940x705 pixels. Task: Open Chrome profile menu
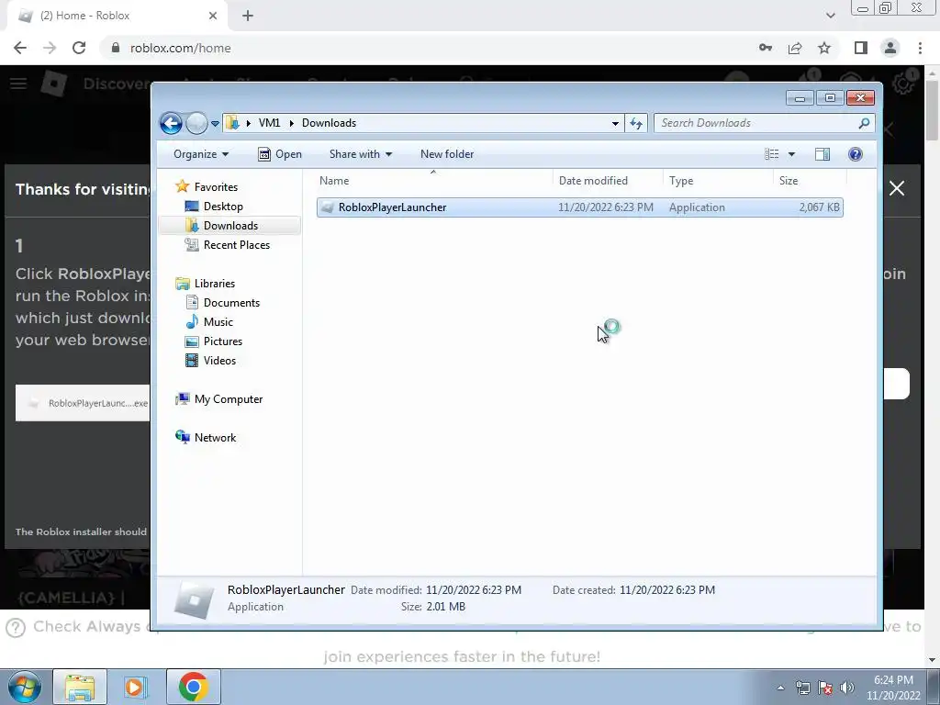tap(890, 48)
